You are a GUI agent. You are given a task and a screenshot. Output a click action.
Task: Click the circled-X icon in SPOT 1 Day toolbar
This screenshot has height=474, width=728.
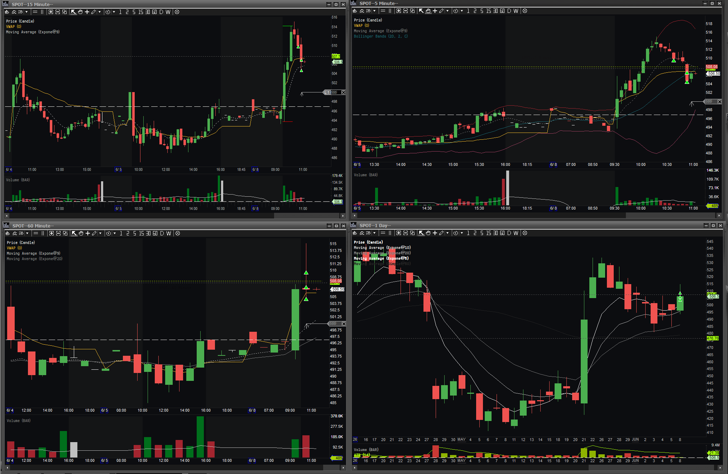click(525, 233)
